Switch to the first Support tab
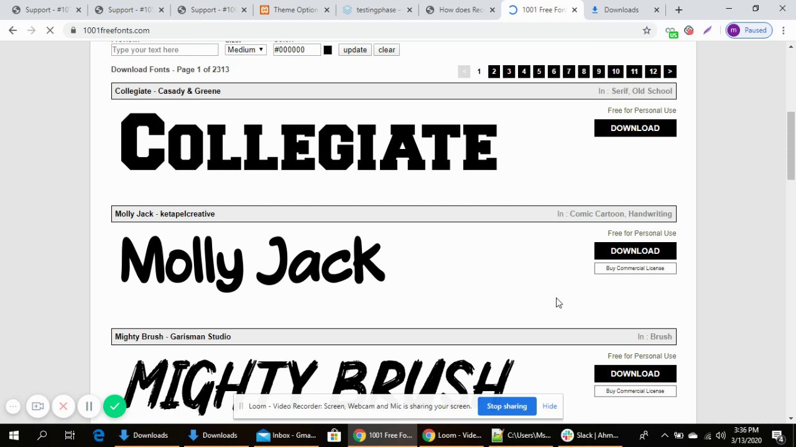 click(x=47, y=10)
